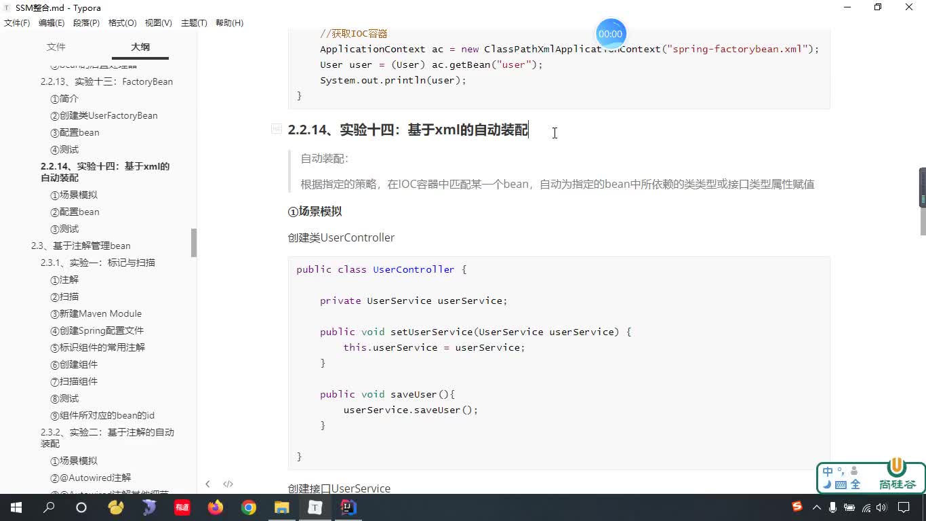Toggle 全 full-width mode on input toolbar
The width and height of the screenshot is (926, 521).
tap(855, 484)
